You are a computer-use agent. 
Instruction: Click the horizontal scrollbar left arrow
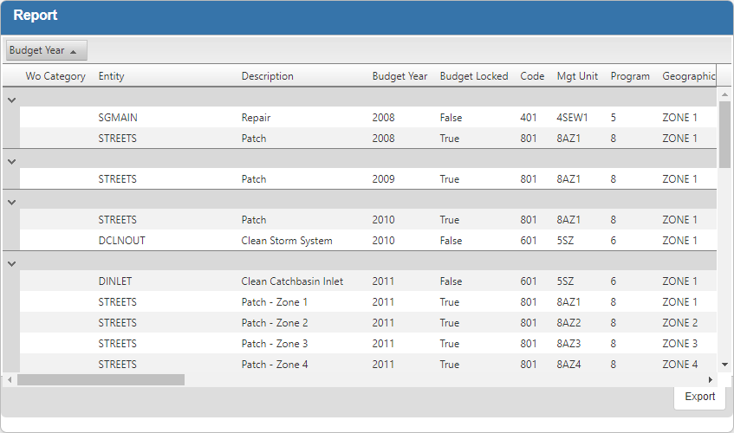pos(10,379)
